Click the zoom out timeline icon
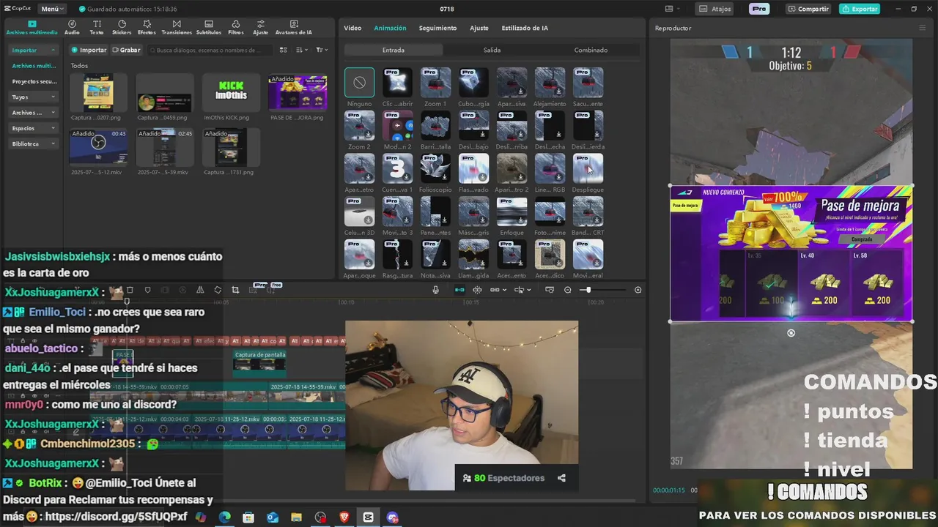Image resolution: width=938 pixels, height=527 pixels. click(x=567, y=290)
